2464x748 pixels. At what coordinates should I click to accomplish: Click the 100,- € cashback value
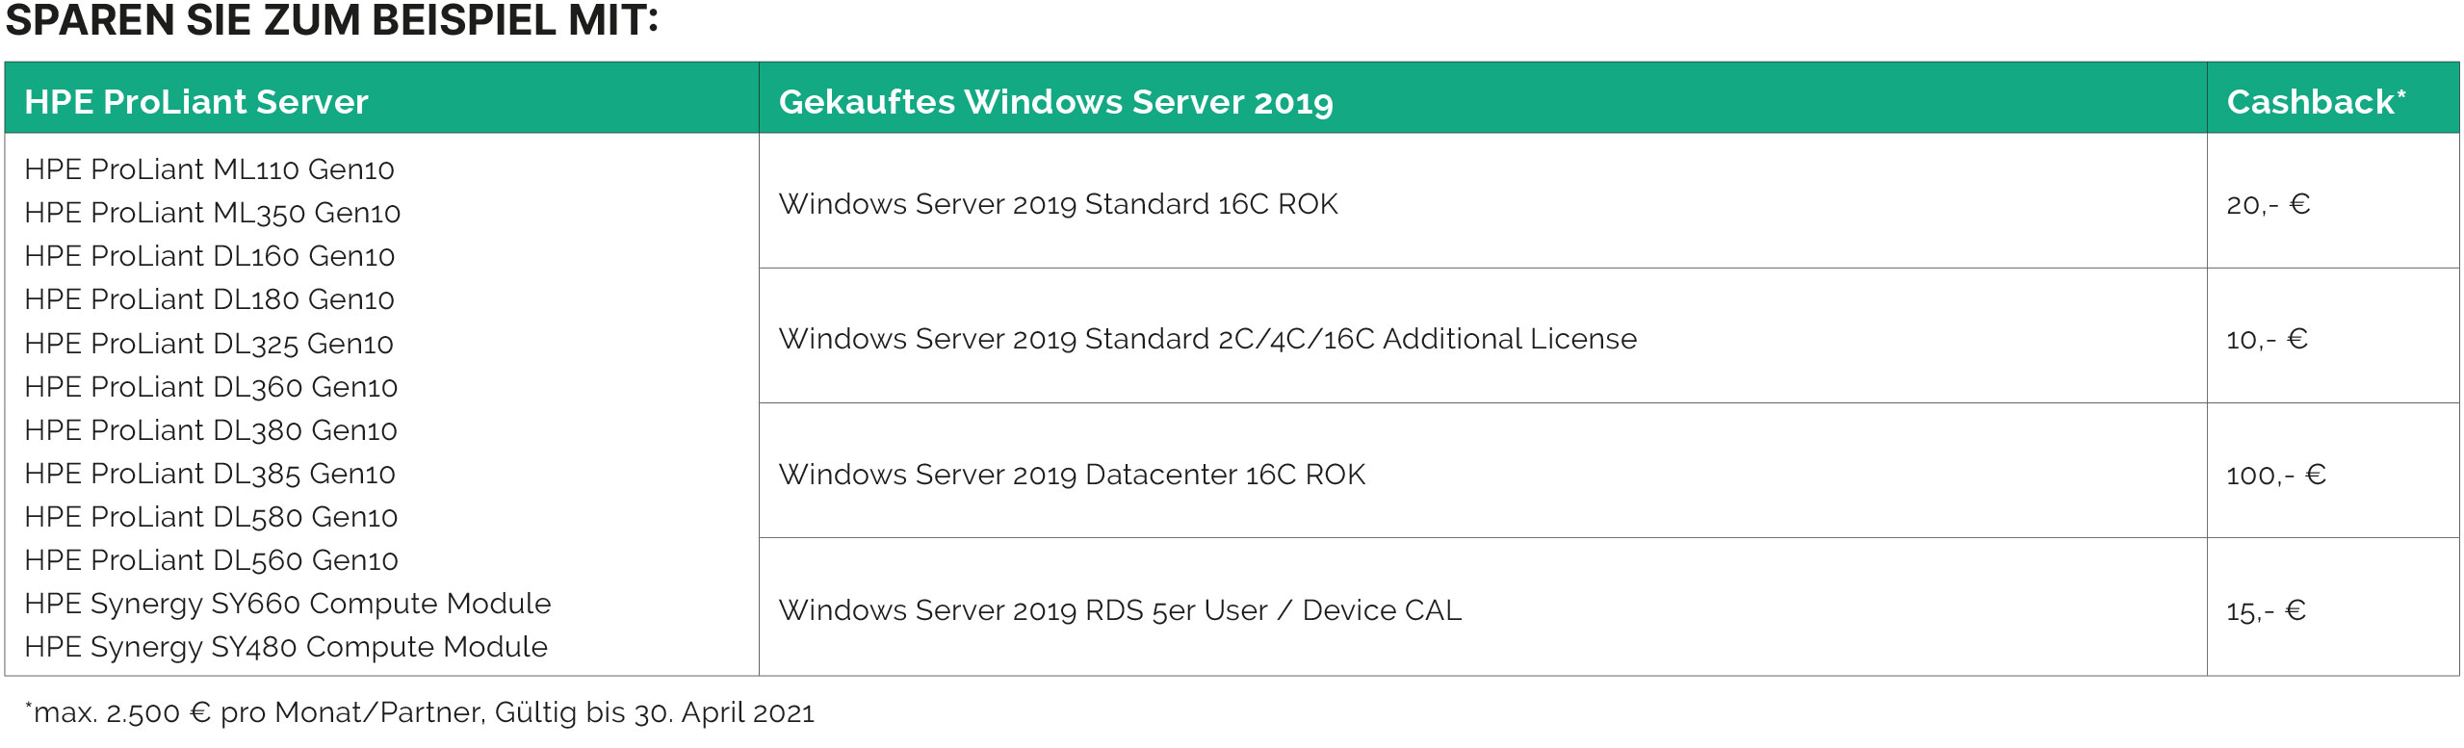click(2276, 475)
